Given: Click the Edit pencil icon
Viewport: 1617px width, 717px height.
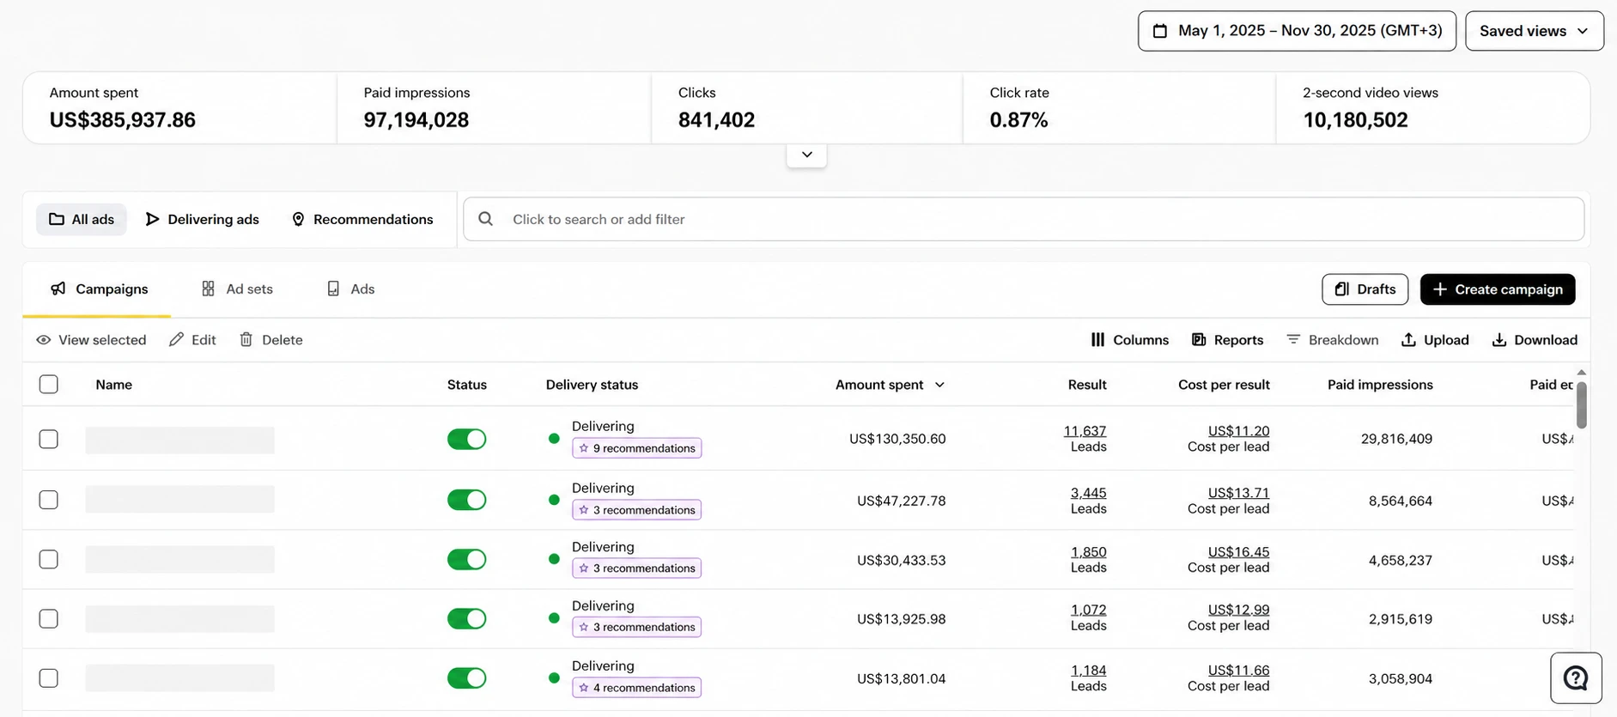Looking at the screenshot, I should coord(176,340).
